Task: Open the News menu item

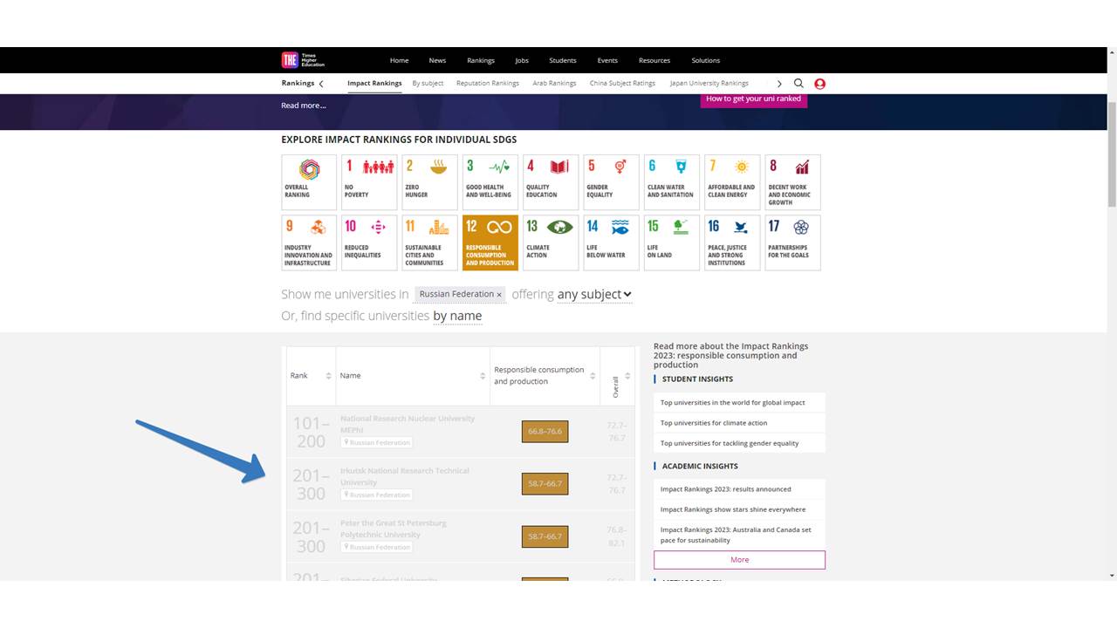Action: coord(437,60)
